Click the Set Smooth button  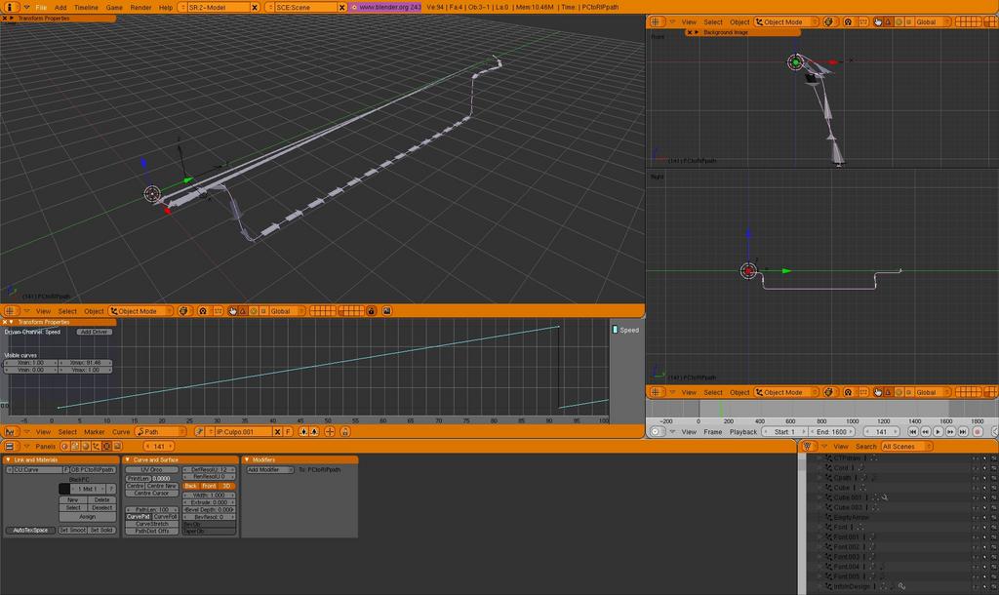[x=72, y=530]
